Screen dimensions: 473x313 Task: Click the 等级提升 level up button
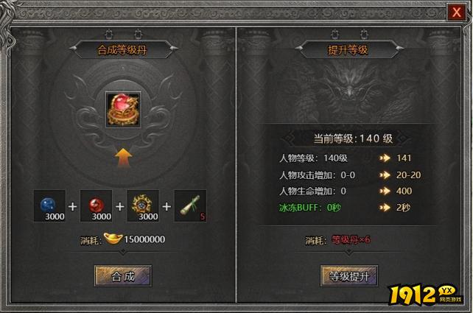coord(349,276)
